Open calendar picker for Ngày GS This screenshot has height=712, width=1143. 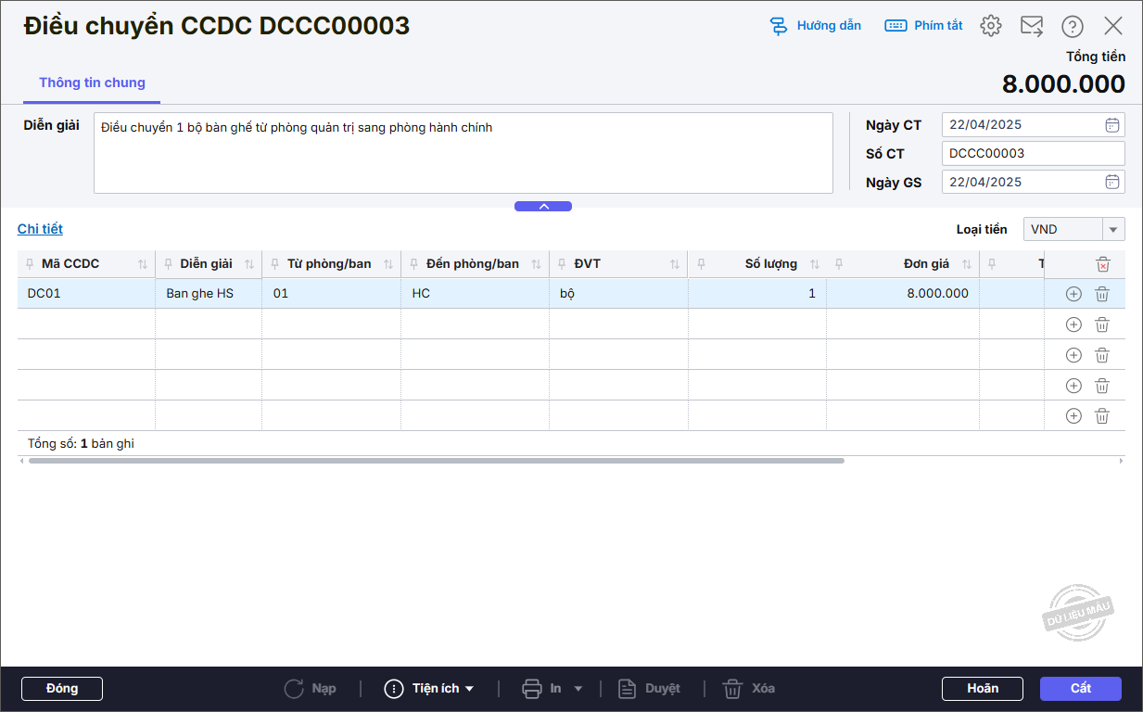pyautogui.click(x=1112, y=183)
